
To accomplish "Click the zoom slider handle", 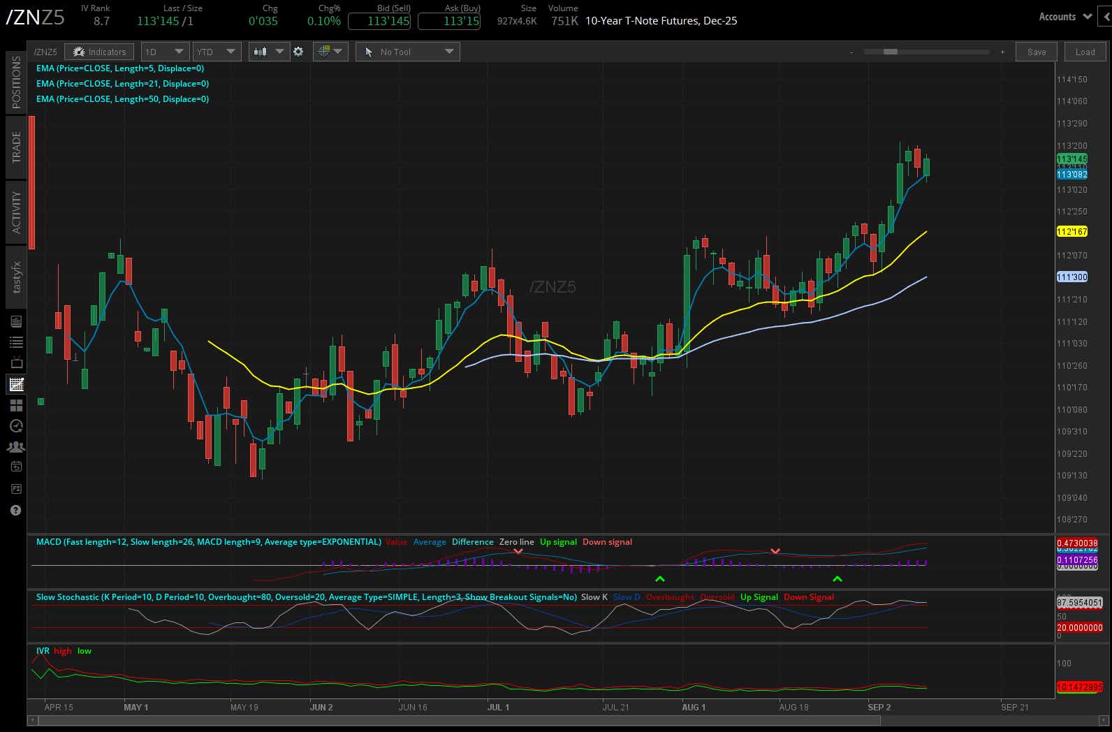I will 890,52.
